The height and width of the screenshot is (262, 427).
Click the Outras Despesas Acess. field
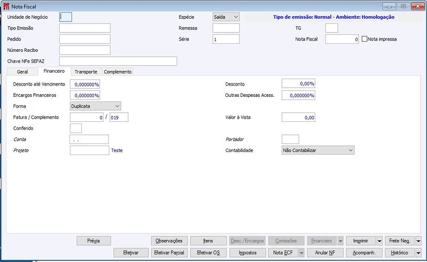tap(298, 95)
